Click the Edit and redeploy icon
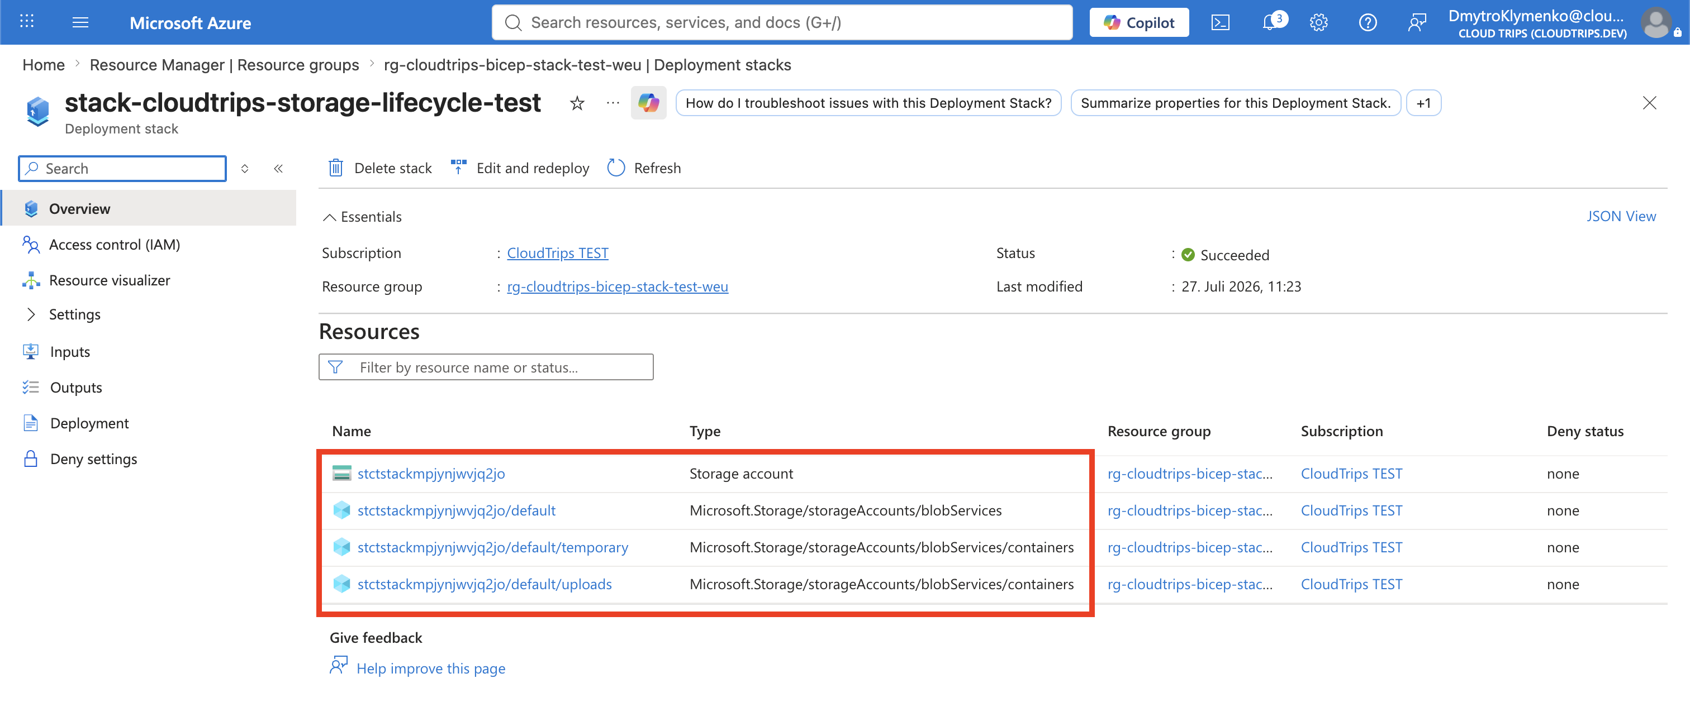The height and width of the screenshot is (726, 1690). click(x=459, y=167)
